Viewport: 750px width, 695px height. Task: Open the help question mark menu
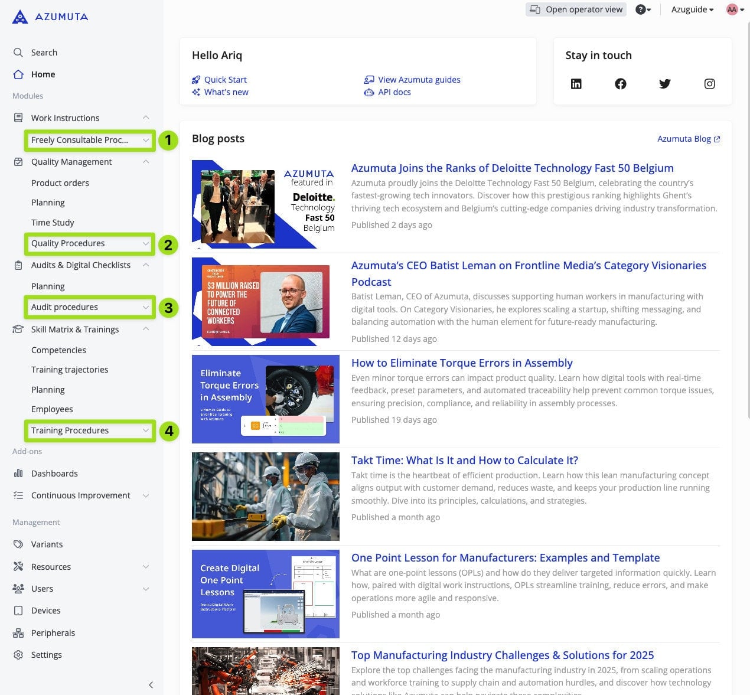click(x=643, y=9)
